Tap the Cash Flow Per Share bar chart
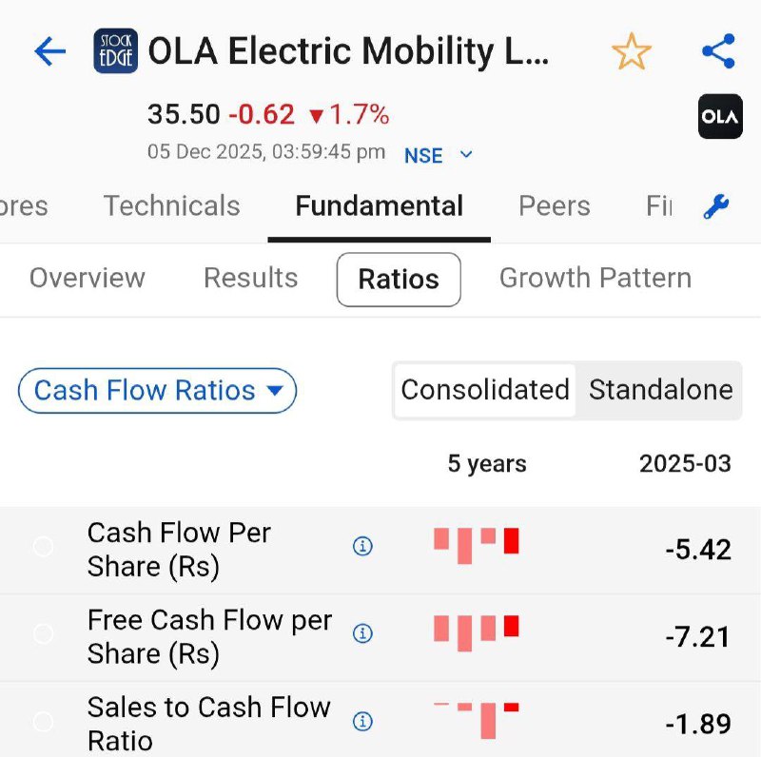The height and width of the screenshot is (757, 761). pyautogui.click(x=477, y=545)
